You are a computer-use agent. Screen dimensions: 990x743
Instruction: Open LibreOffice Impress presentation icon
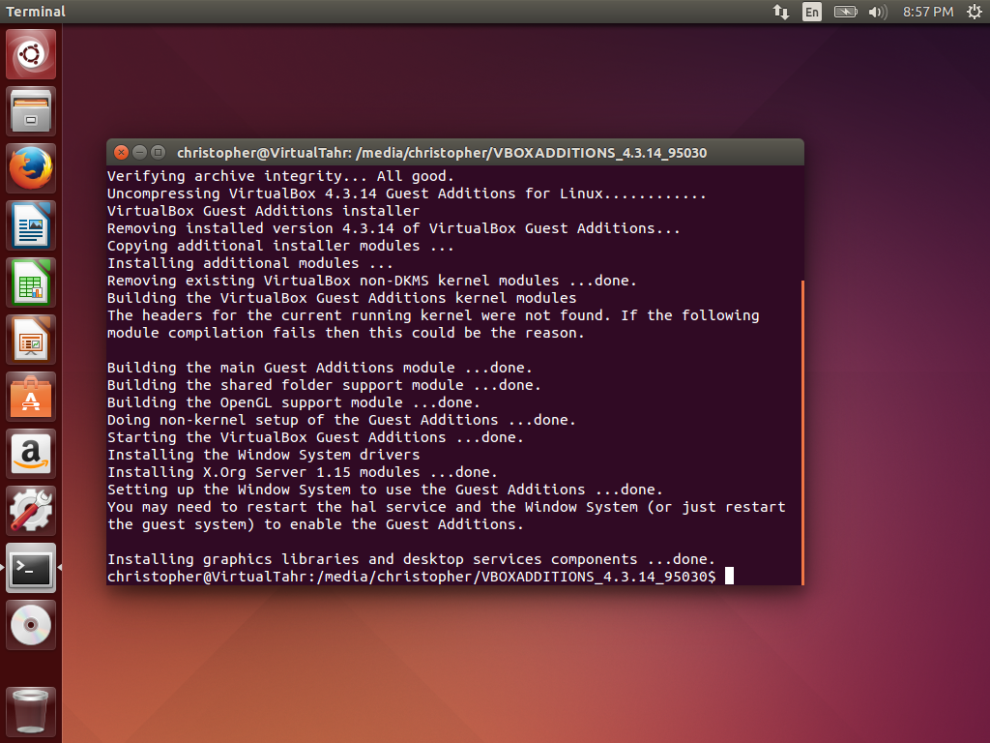[x=31, y=340]
